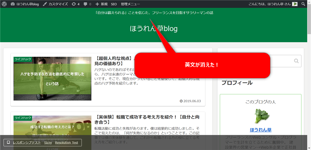Click the user avatar in admin bar
This screenshot has height=150, width=311.
tap(295, 4)
